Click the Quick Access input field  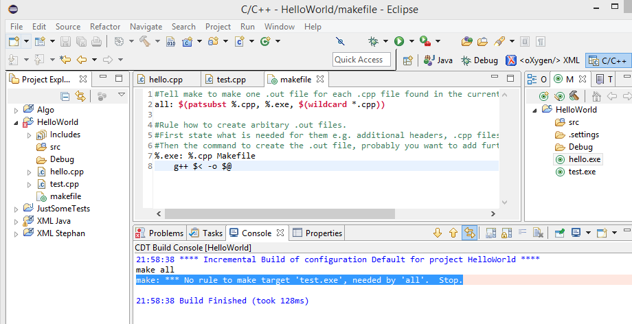361,60
